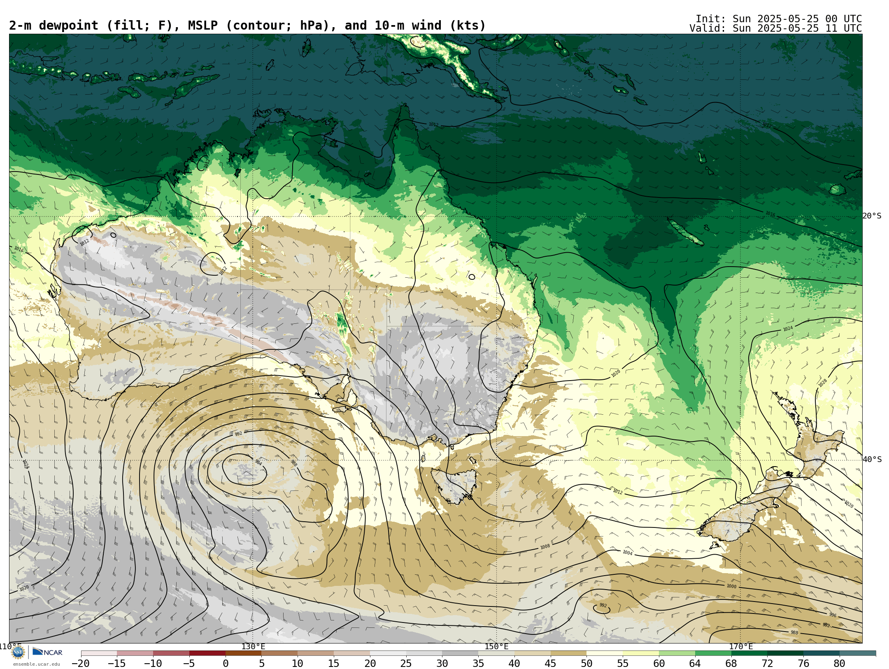This screenshot has height=669, width=889.
Task: Click the 10 colorbar tick label
Action: point(298,663)
